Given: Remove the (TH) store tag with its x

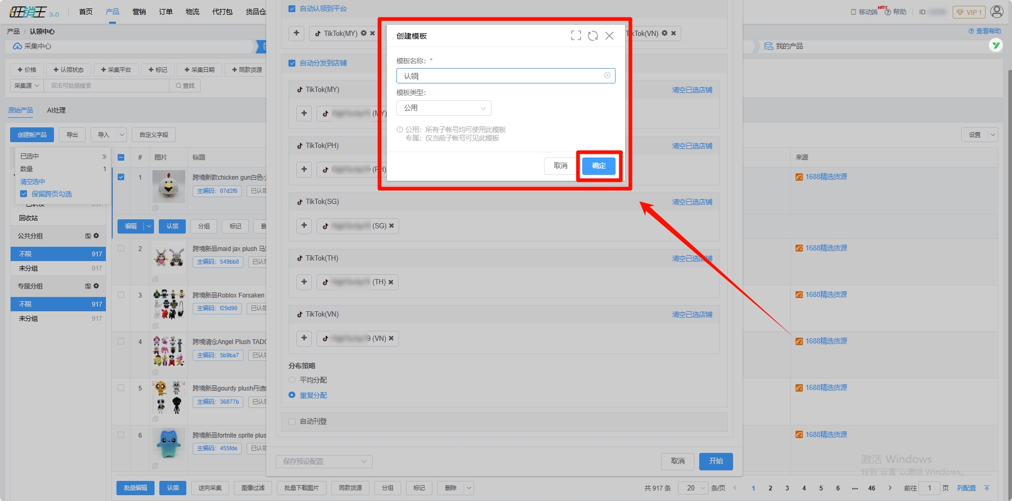Looking at the screenshot, I should pyautogui.click(x=391, y=282).
